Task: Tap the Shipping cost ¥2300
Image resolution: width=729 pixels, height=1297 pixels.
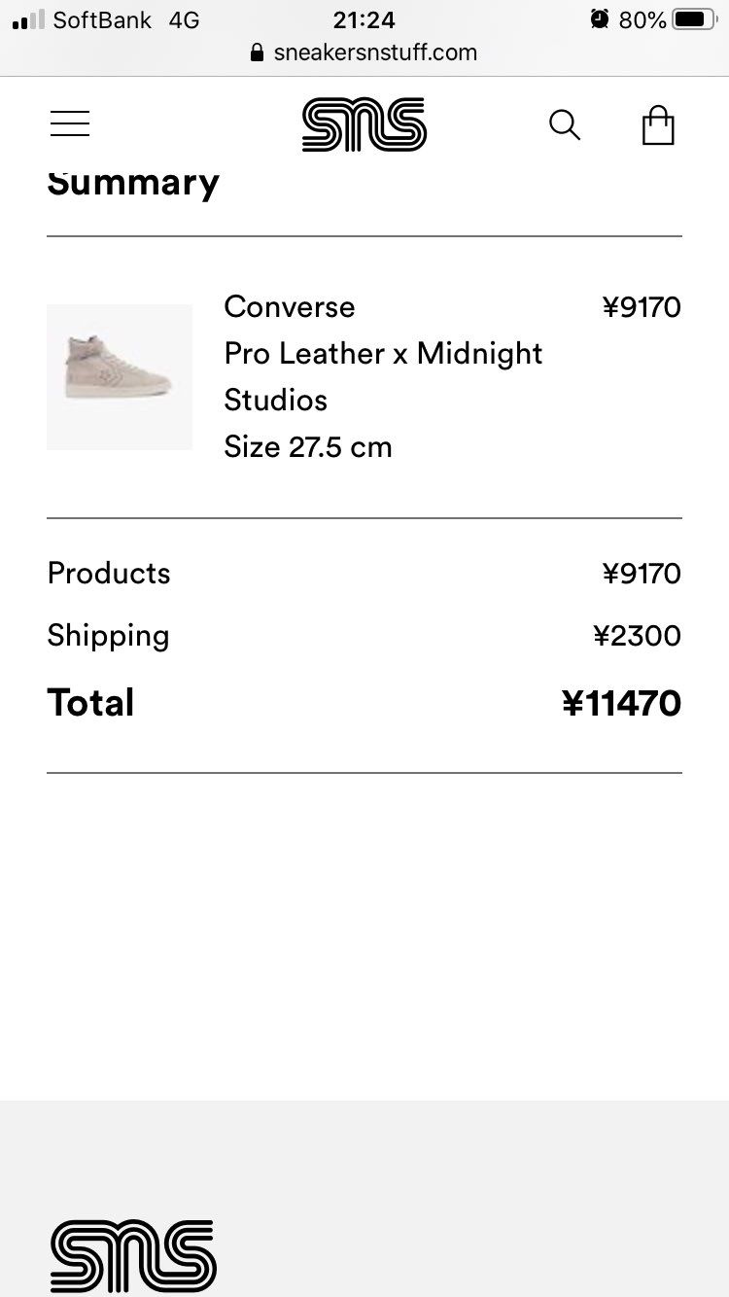Action: tap(637, 636)
